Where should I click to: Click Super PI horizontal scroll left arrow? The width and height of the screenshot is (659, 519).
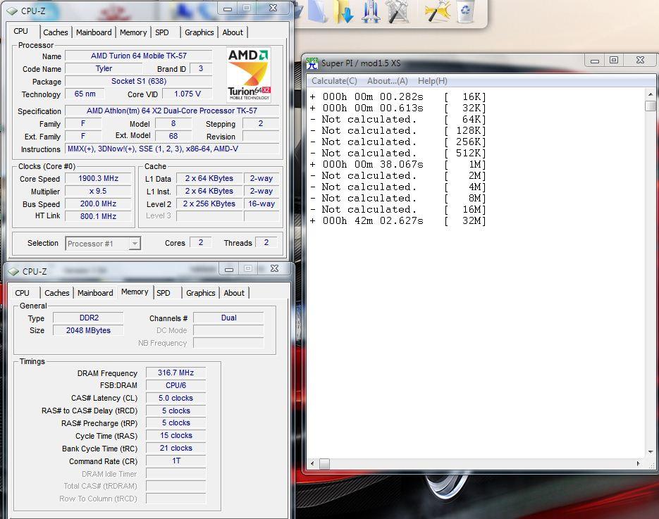pyautogui.click(x=312, y=463)
